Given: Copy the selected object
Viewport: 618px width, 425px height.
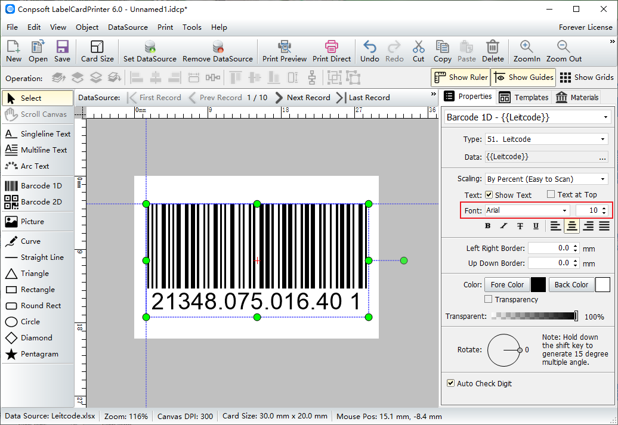Looking at the screenshot, I should point(442,51).
